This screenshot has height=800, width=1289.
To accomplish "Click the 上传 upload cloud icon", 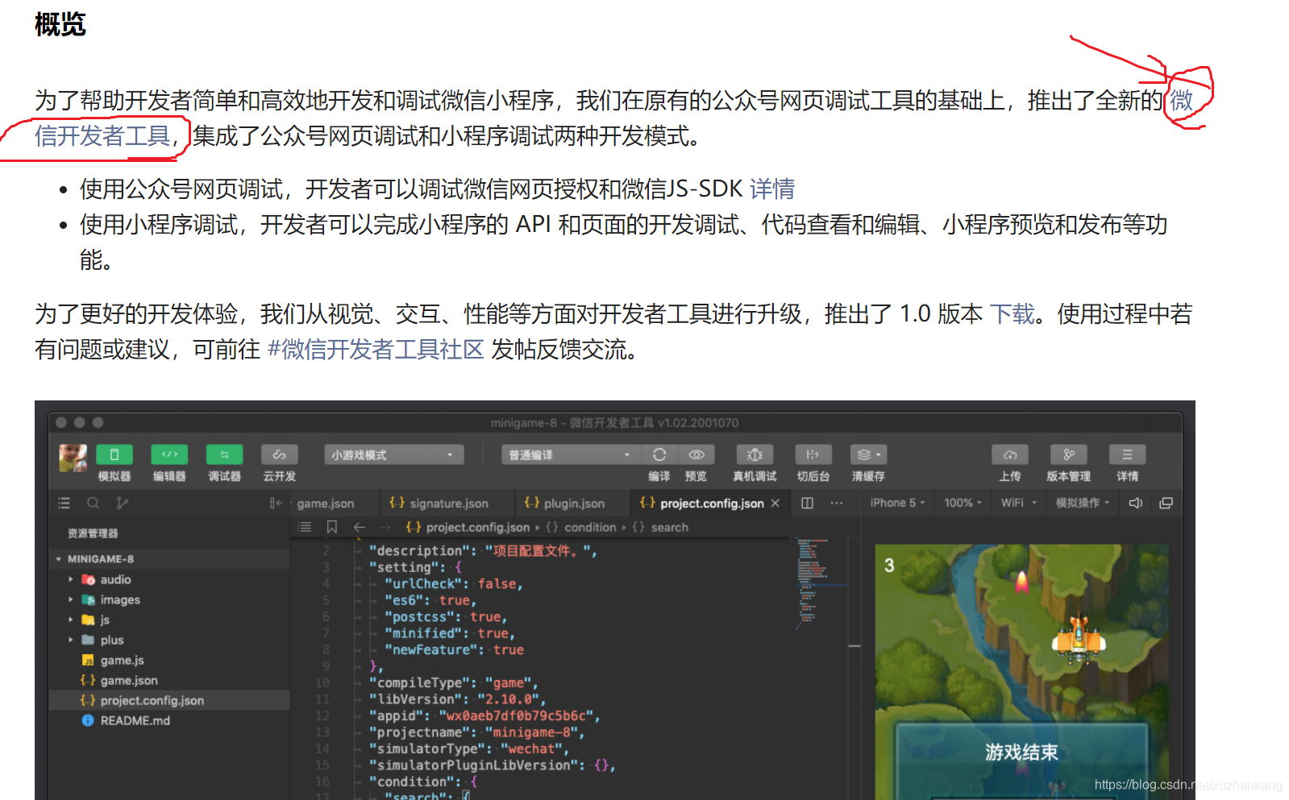I will click(x=1010, y=454).
